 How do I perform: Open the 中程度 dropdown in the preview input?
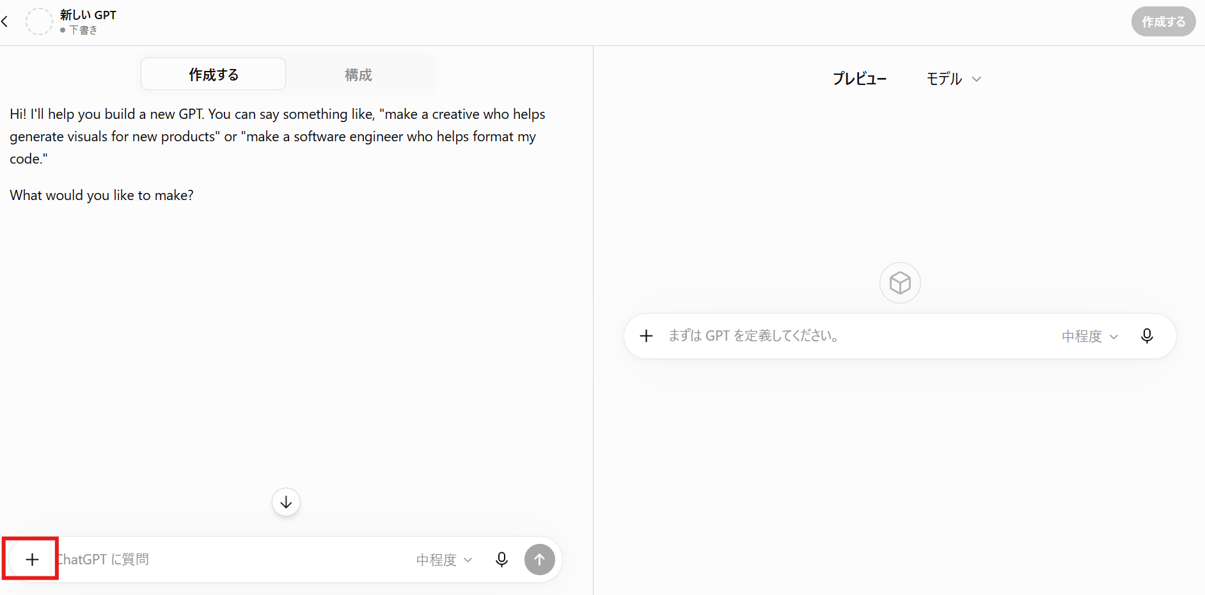[x=1090, y=336]
